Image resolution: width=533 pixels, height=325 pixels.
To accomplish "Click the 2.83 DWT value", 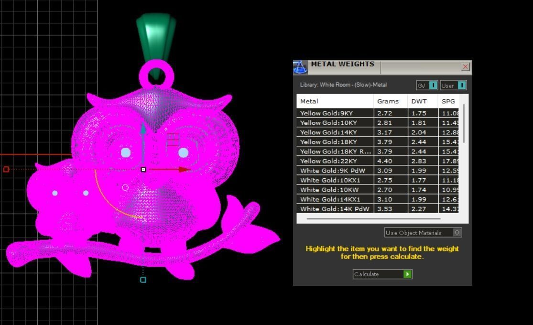I will click(418, 161).
